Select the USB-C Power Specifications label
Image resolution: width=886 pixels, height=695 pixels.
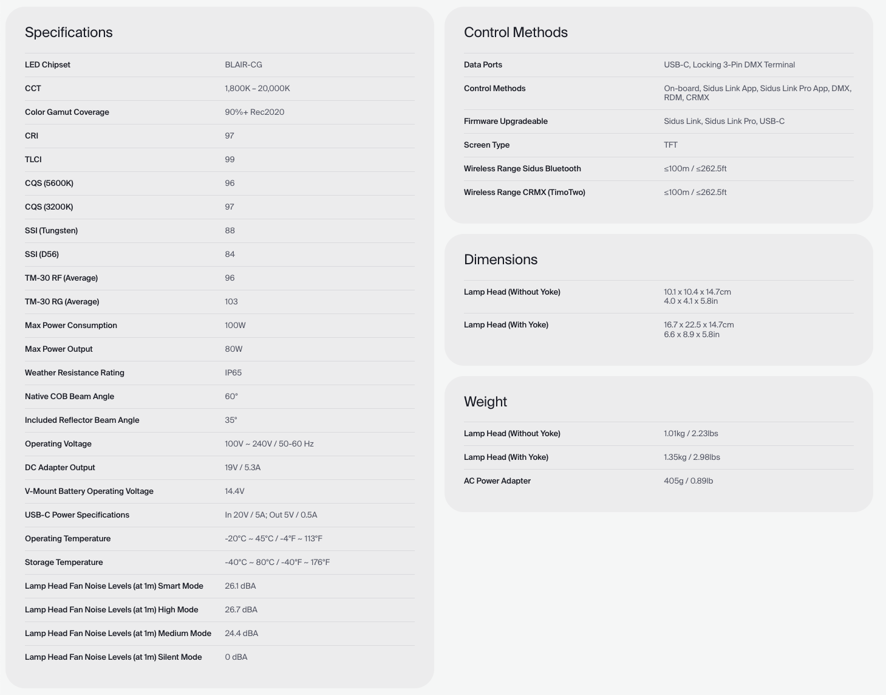click(77, 515)
